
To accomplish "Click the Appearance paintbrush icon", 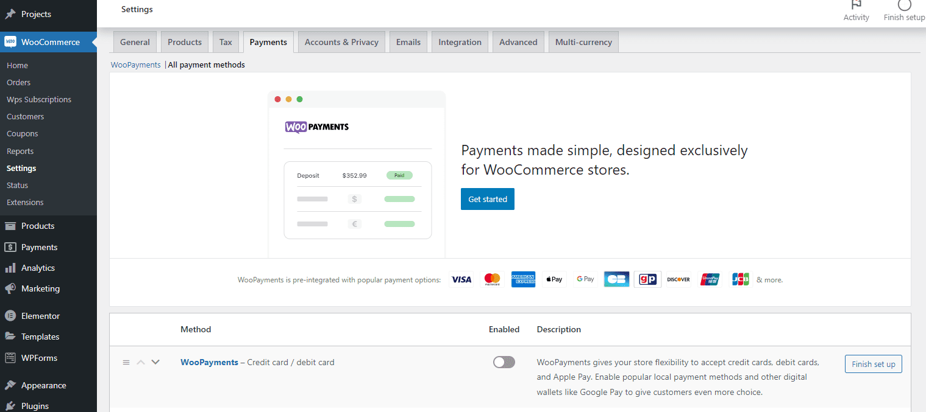I will click(x=10, y=385).
